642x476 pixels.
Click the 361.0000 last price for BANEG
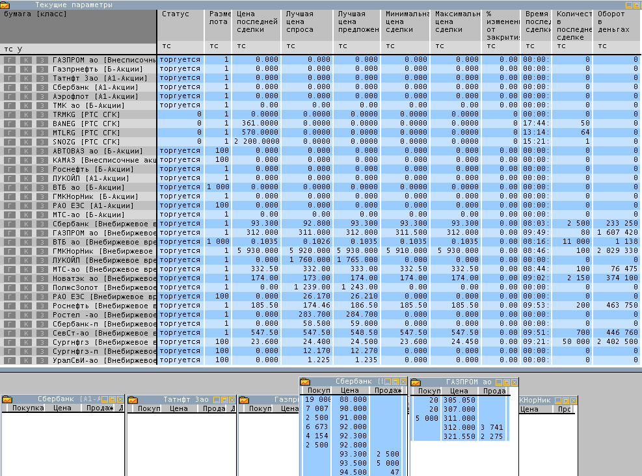click(x=260, y=123)
